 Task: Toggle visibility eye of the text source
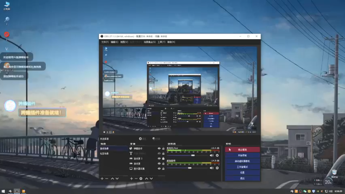point(159,153)
